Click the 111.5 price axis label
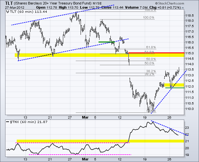This screenshot has height=162, width=199. [x=189, y=92]
